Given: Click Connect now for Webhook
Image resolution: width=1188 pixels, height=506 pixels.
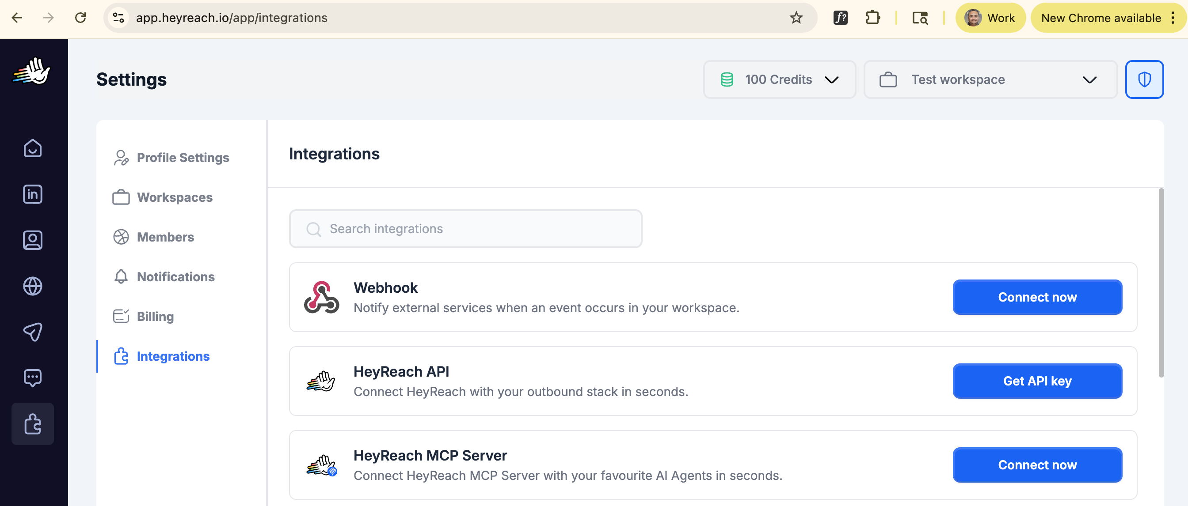Looking at the screenshot, I should (x=1037, y=297).
